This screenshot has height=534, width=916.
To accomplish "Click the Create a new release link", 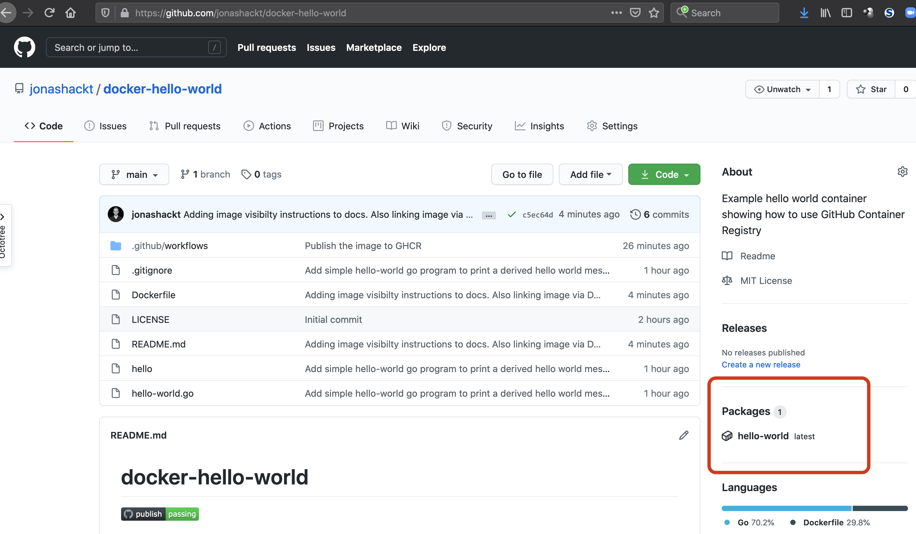I will 761,364.
